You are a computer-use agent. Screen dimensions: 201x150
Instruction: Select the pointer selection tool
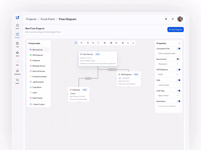click(81, 43)
